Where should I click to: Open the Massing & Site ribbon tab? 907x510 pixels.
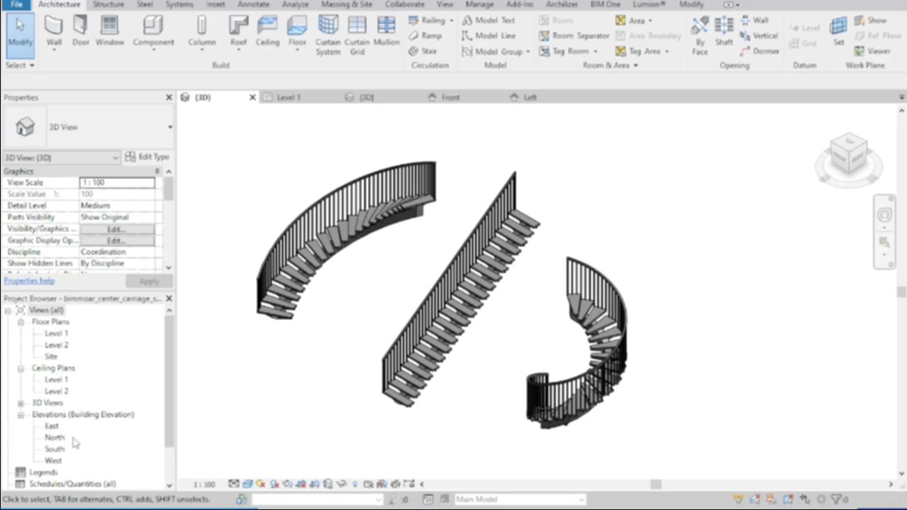pyautogui.click(x=346, y=4)
